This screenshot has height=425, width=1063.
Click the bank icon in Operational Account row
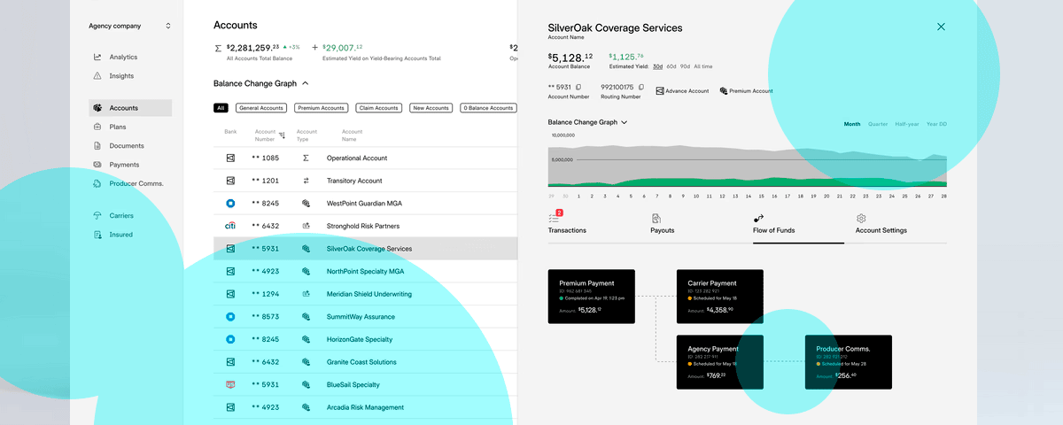click(x=230, y=158)
